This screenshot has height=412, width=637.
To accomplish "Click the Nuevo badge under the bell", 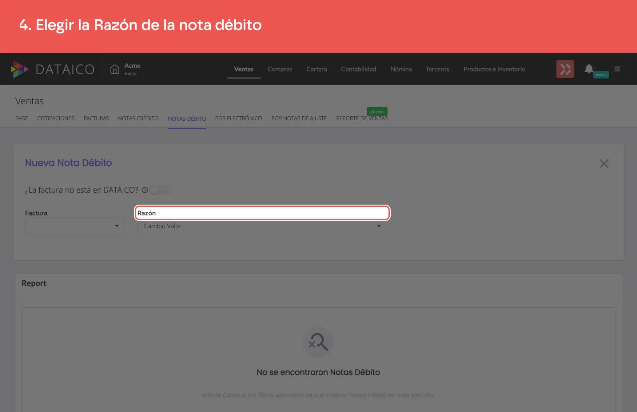I will pyautogui.click(x=601, y=75).
